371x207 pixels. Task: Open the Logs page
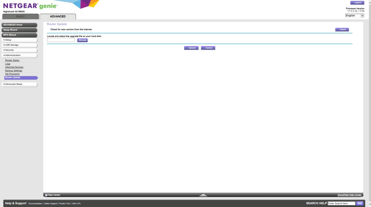(8, 64)
